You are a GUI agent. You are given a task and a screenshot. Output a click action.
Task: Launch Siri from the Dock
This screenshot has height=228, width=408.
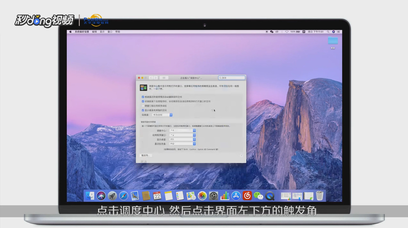coord(101,196)
